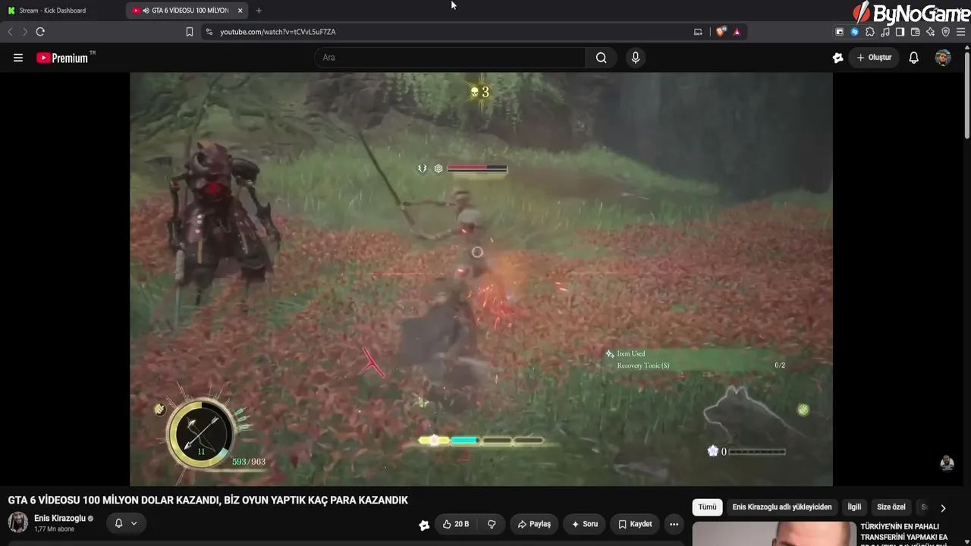Click the install/cast screen icon in address bar

click(x=698, y=32)
